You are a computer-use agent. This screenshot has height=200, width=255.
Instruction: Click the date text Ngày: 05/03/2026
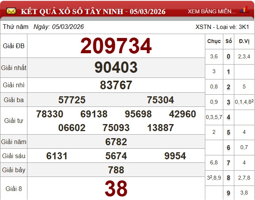[x=59, y=27]
